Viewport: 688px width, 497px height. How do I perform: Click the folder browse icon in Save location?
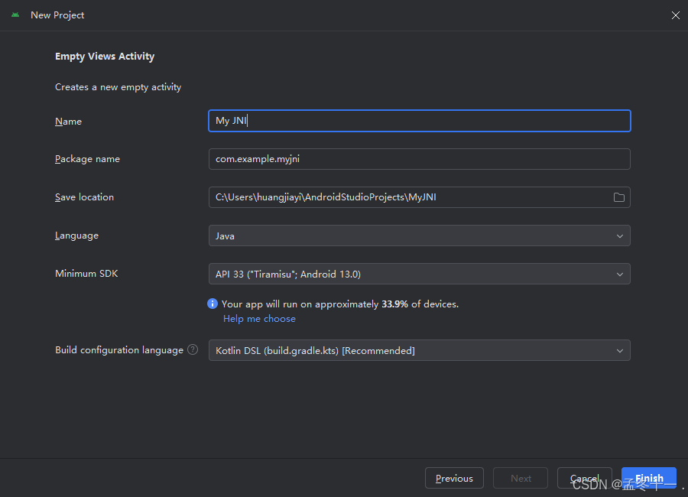click(x=618, y=197)
